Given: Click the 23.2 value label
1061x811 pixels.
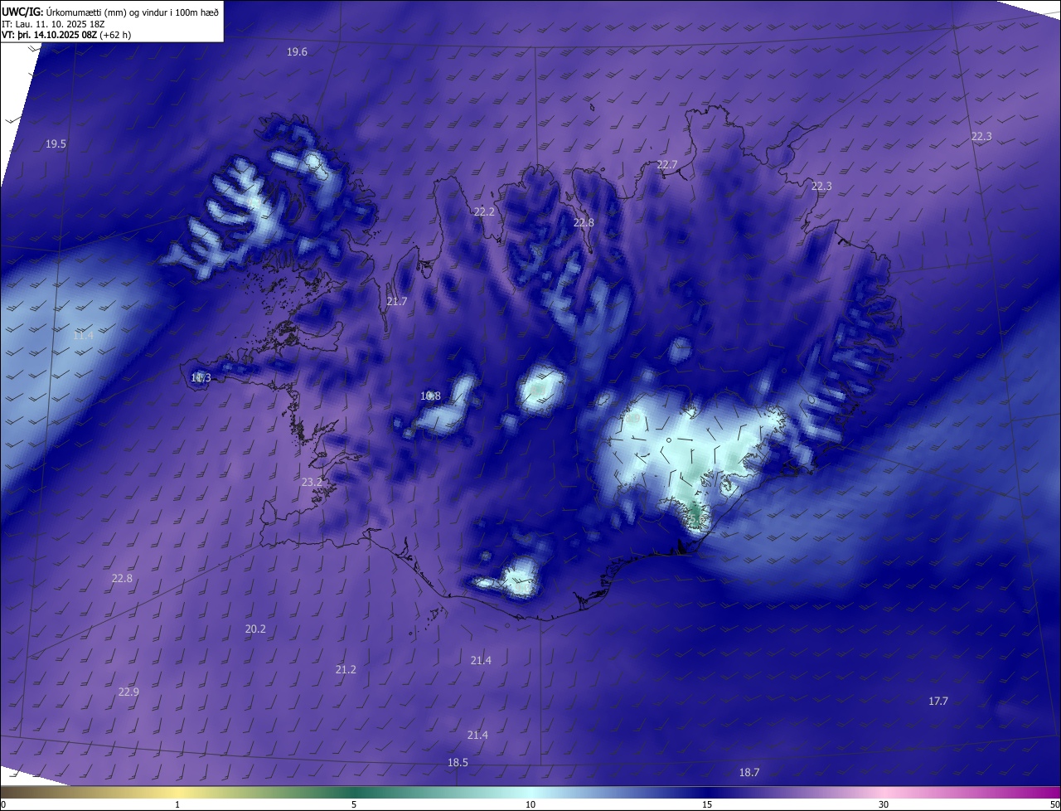Looking at the screenshot, I should tap(312, 482).
